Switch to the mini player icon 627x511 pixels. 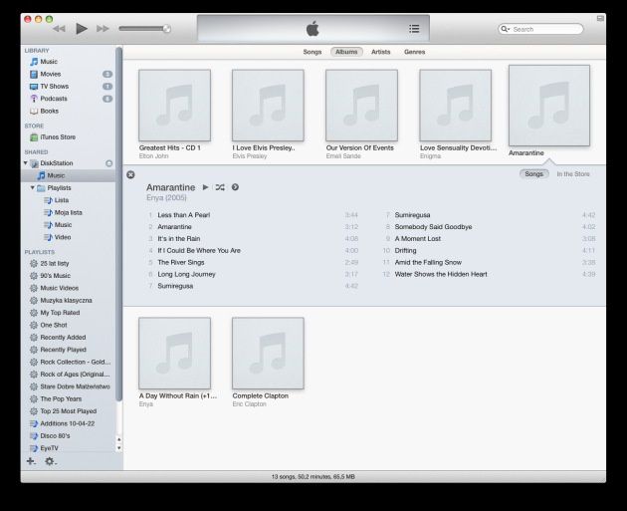(600, 18)
